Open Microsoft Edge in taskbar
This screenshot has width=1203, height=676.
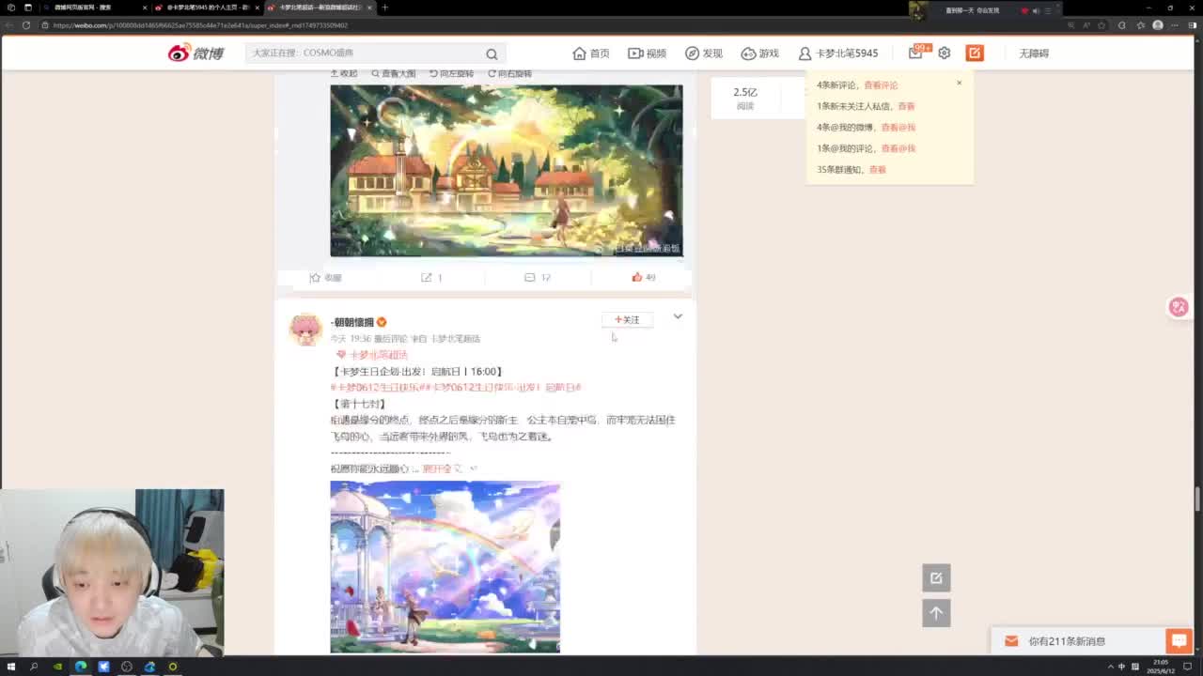point(81,667)
